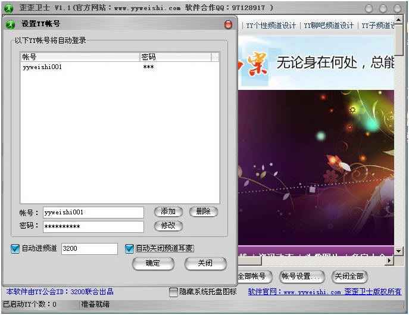Focus the 帐号 input field
This screenshot has height=315, width=409.
point(93,213)
